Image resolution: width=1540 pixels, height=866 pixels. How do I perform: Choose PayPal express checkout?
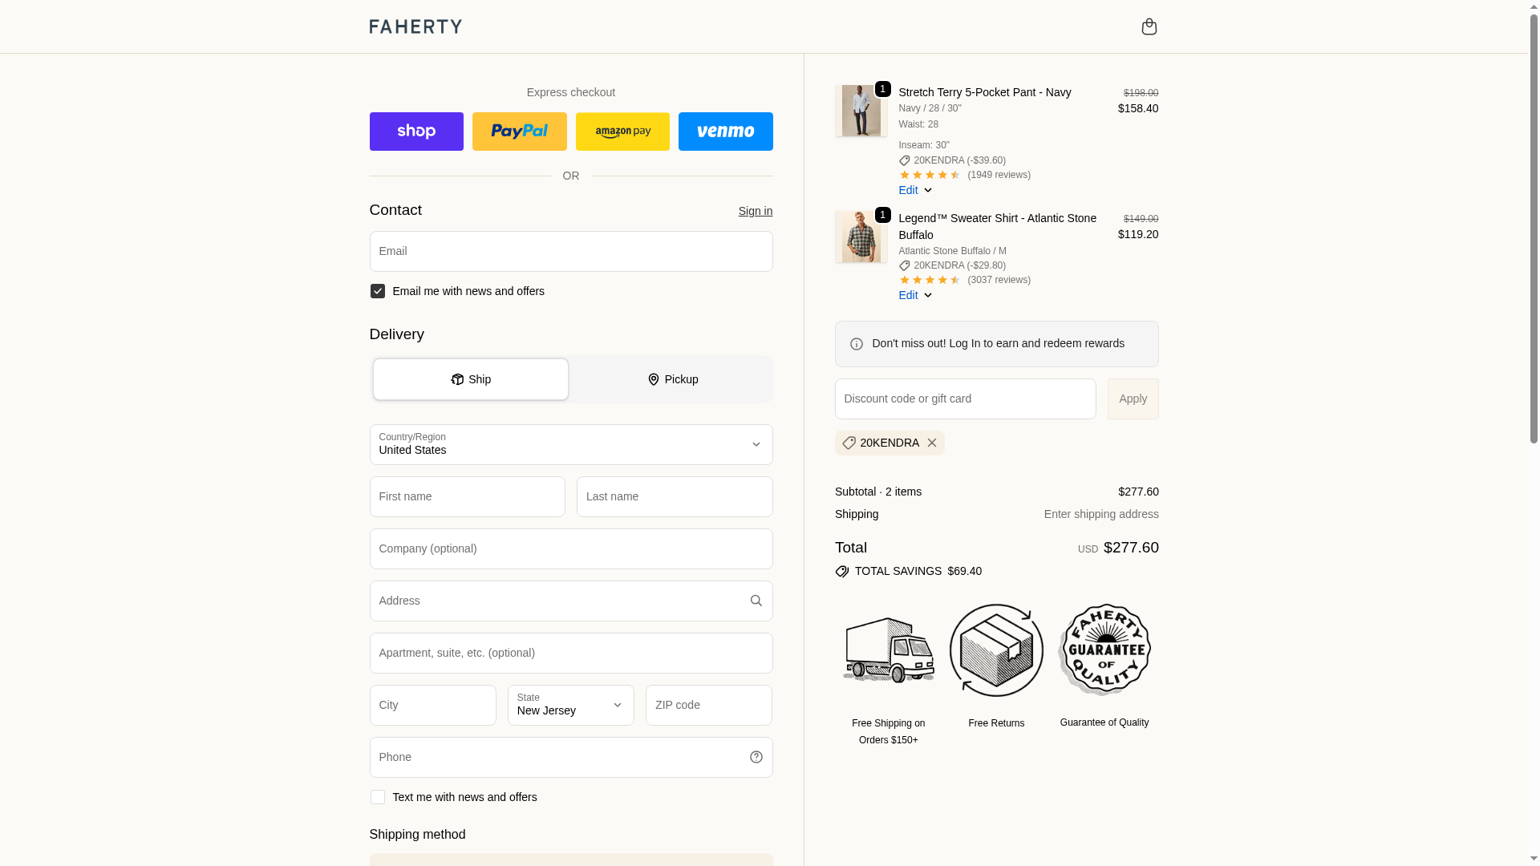[519, 132]
